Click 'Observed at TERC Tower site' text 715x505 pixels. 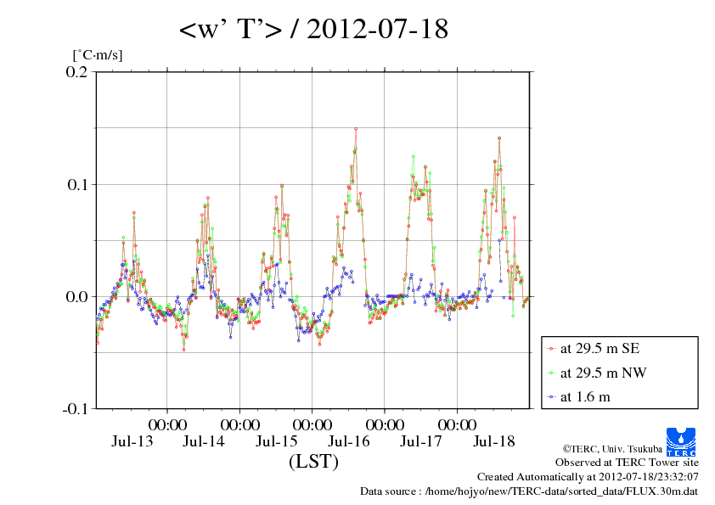627,463
